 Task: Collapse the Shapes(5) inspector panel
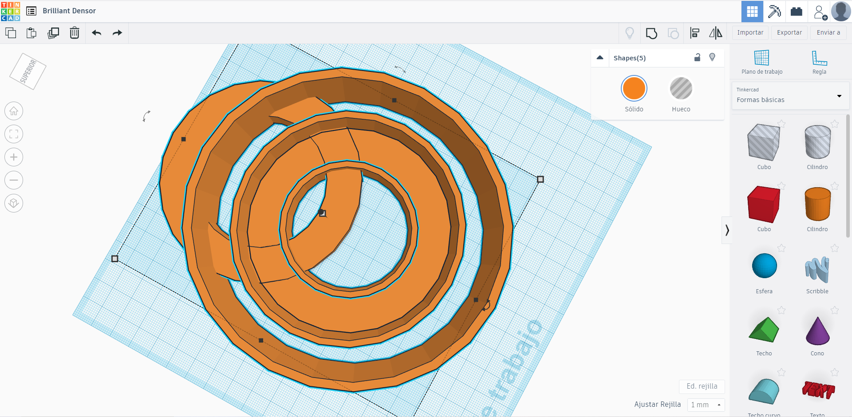tap(600, 58)
